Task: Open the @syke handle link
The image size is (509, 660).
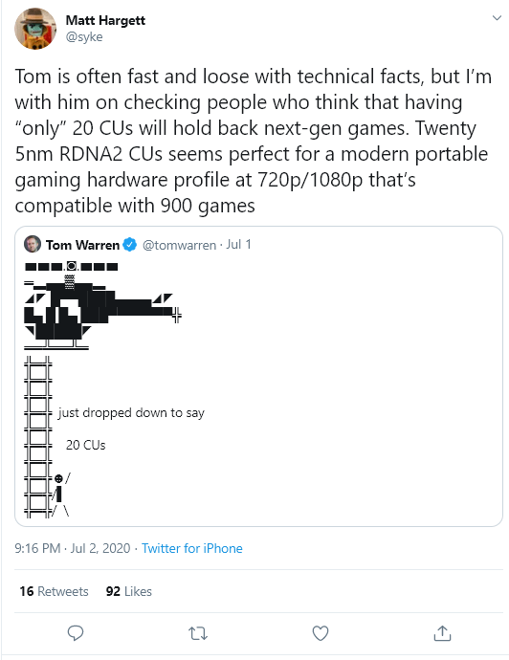Action: point(84,37)
